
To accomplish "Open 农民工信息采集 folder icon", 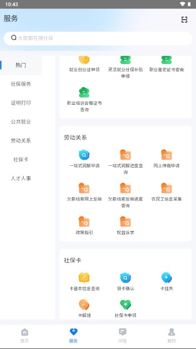I will 167,188.
